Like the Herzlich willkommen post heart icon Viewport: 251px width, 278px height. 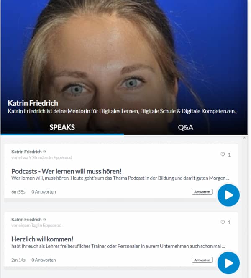(223, 222)
